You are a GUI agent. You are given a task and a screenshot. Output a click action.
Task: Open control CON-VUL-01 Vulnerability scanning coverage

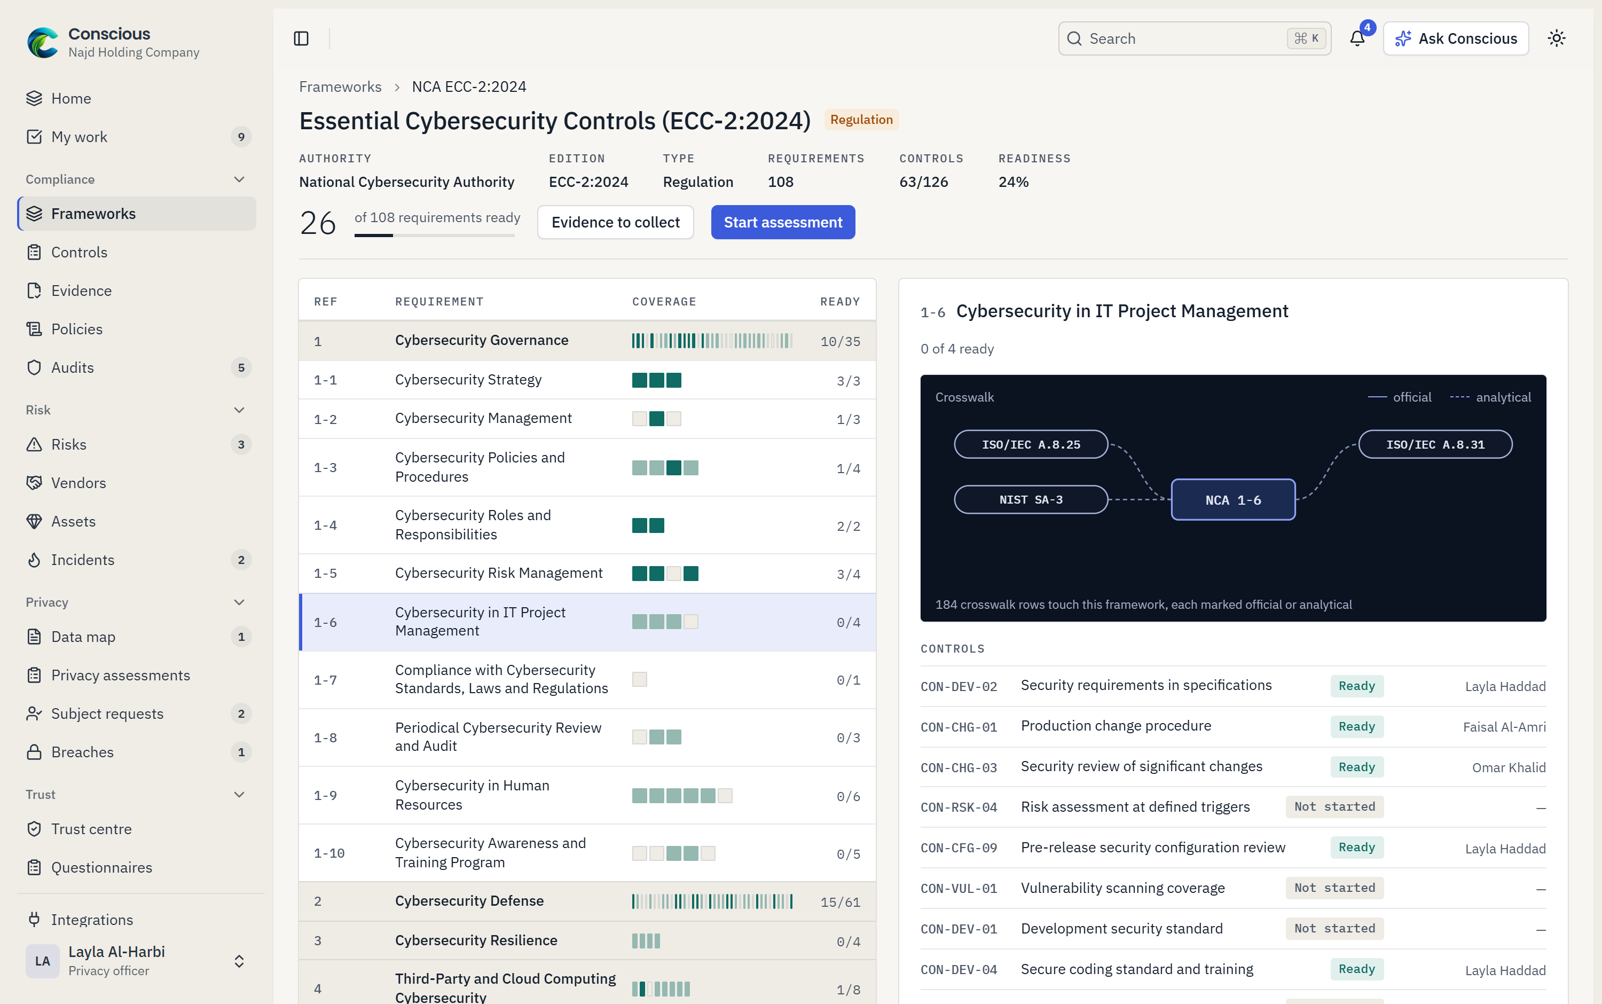click(x=1233, y=889)
